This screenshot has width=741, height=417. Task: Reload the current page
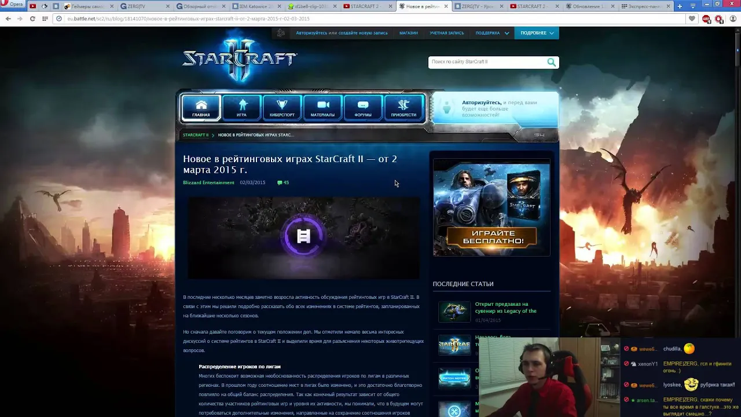click(x=32, y=19)
